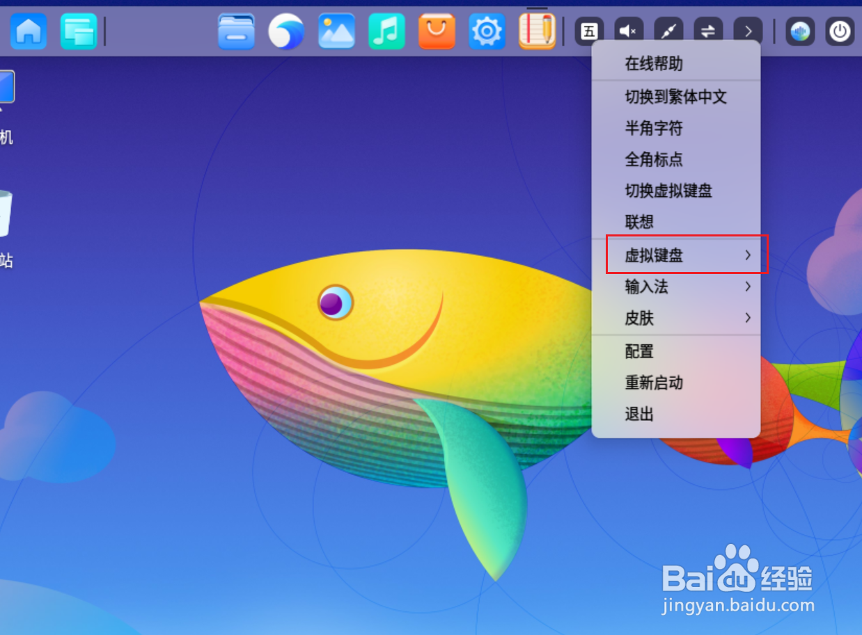Select 切换到繁体中文 menu entry

675,97
